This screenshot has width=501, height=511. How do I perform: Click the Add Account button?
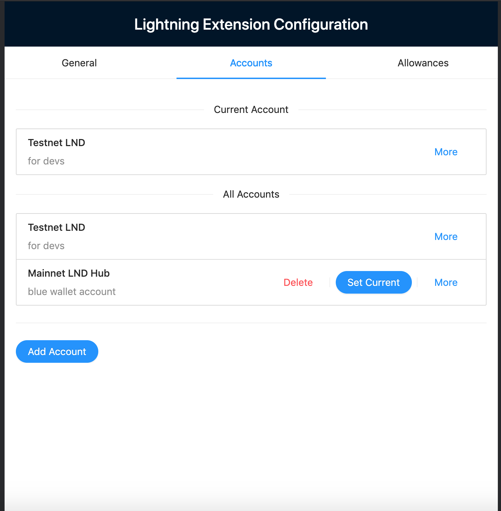coord(57,351)
